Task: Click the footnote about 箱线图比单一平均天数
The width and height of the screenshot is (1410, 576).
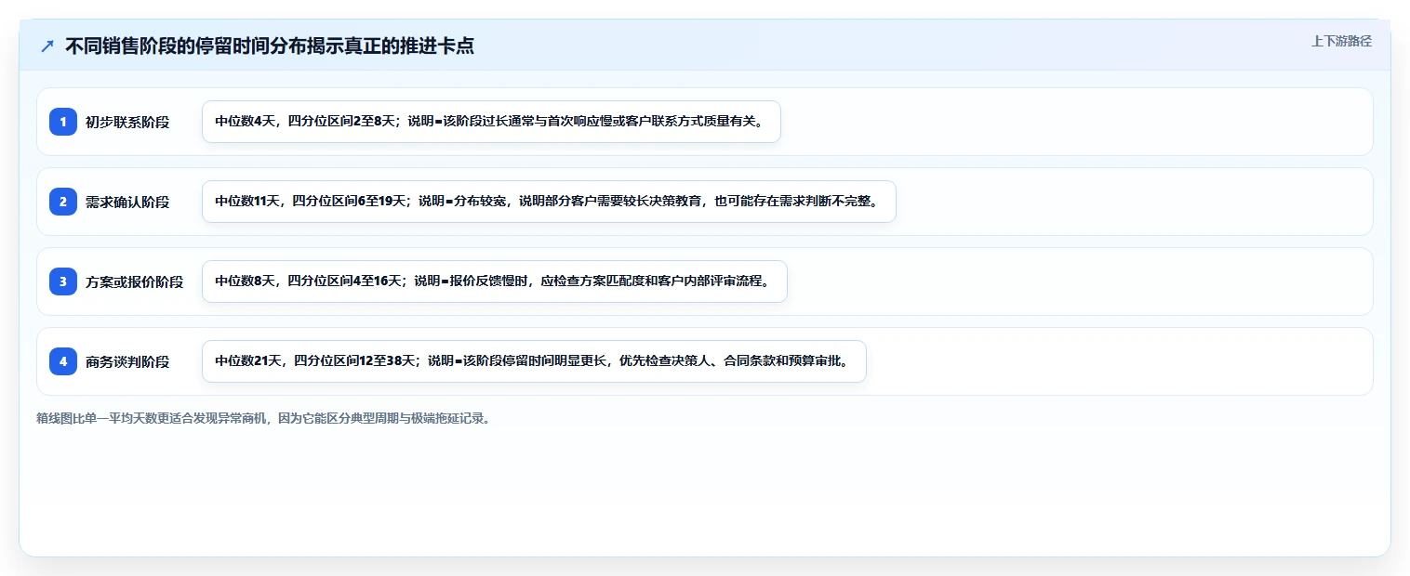Action: click(263, 418)
